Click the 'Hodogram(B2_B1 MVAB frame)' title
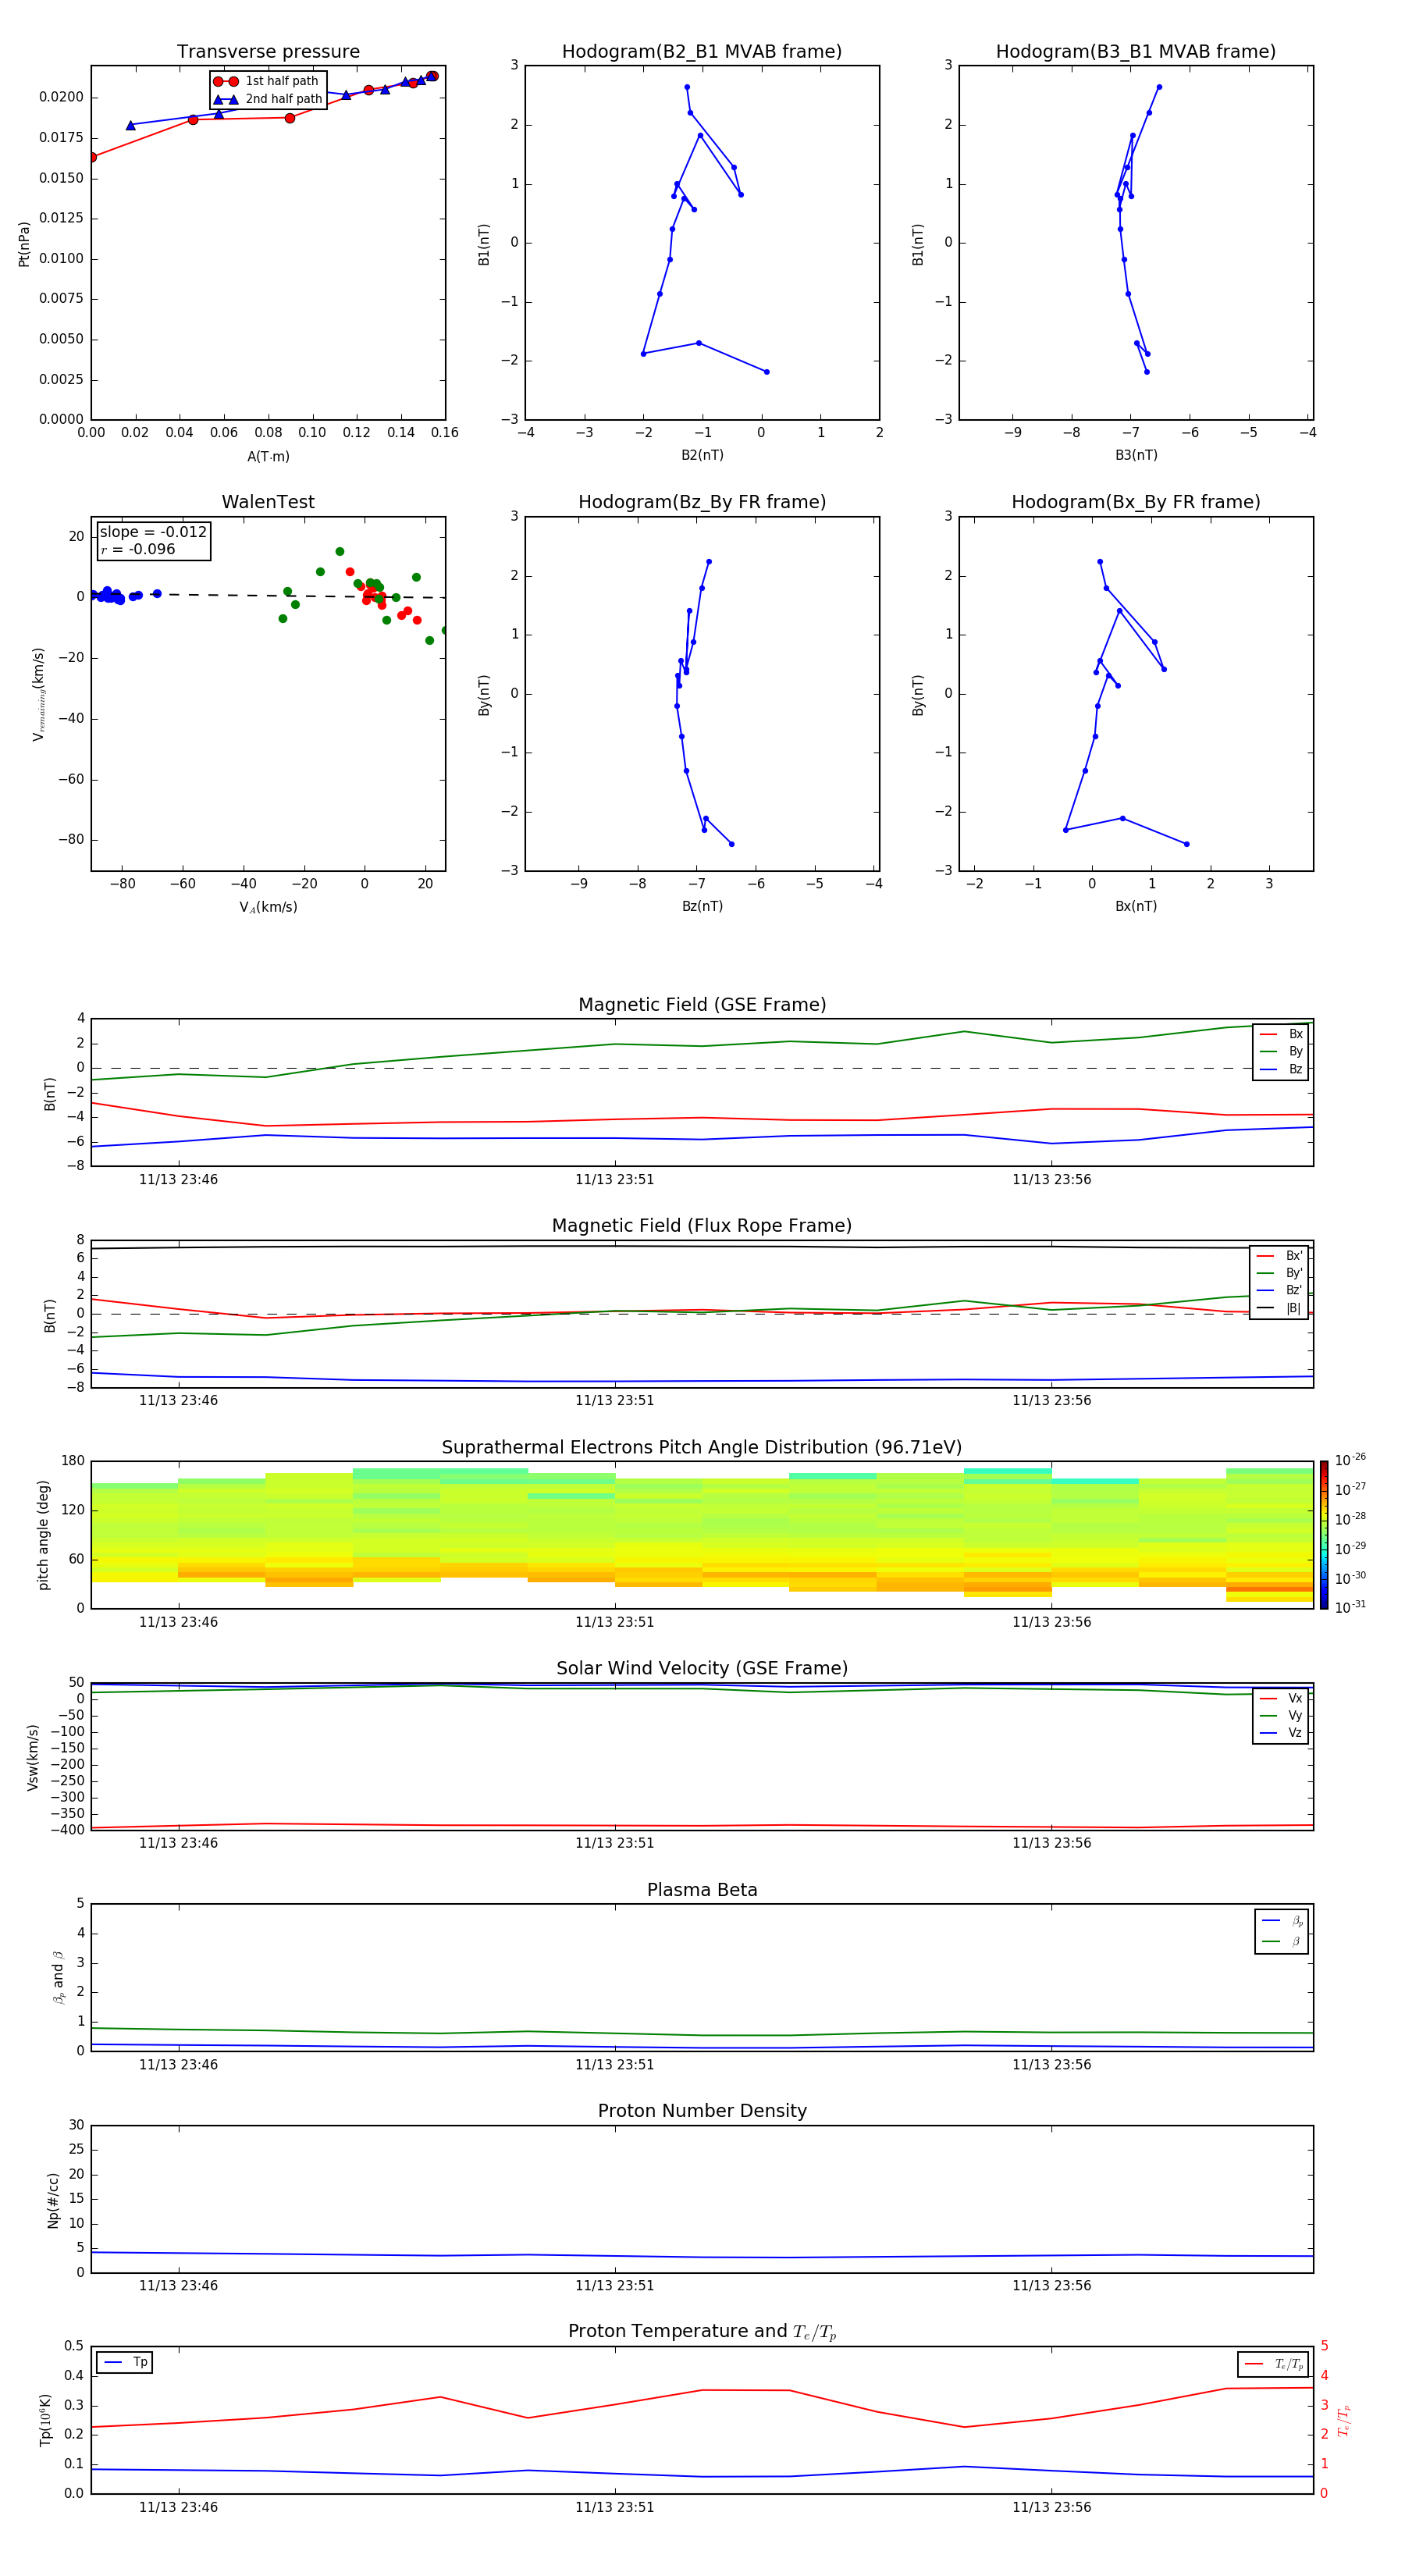 [702, 52]
